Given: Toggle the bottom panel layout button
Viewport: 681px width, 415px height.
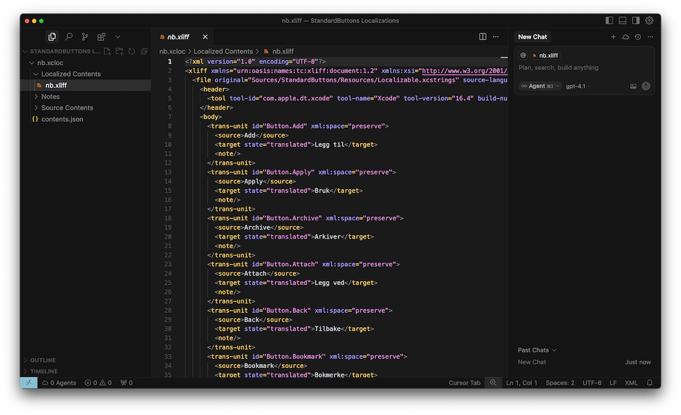Looking at the screenshot, I should [622, 20].
